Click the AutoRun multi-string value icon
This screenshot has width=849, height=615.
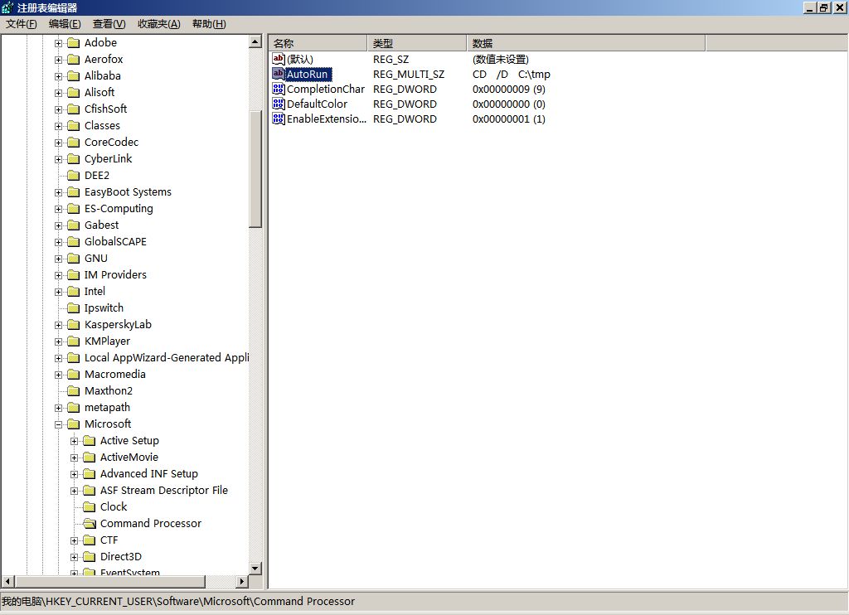tap(279, 74)
